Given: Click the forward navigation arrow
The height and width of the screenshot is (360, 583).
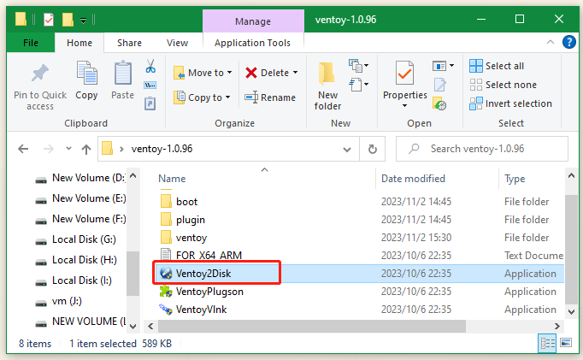Looking at the screenshot, I should pyautogui.click(x=49, y=149).
